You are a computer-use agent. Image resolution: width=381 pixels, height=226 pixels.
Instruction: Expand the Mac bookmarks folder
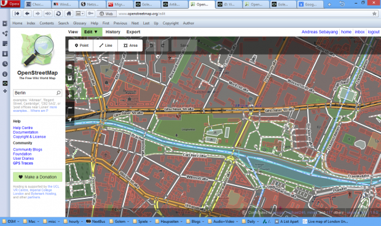[31, 221]
